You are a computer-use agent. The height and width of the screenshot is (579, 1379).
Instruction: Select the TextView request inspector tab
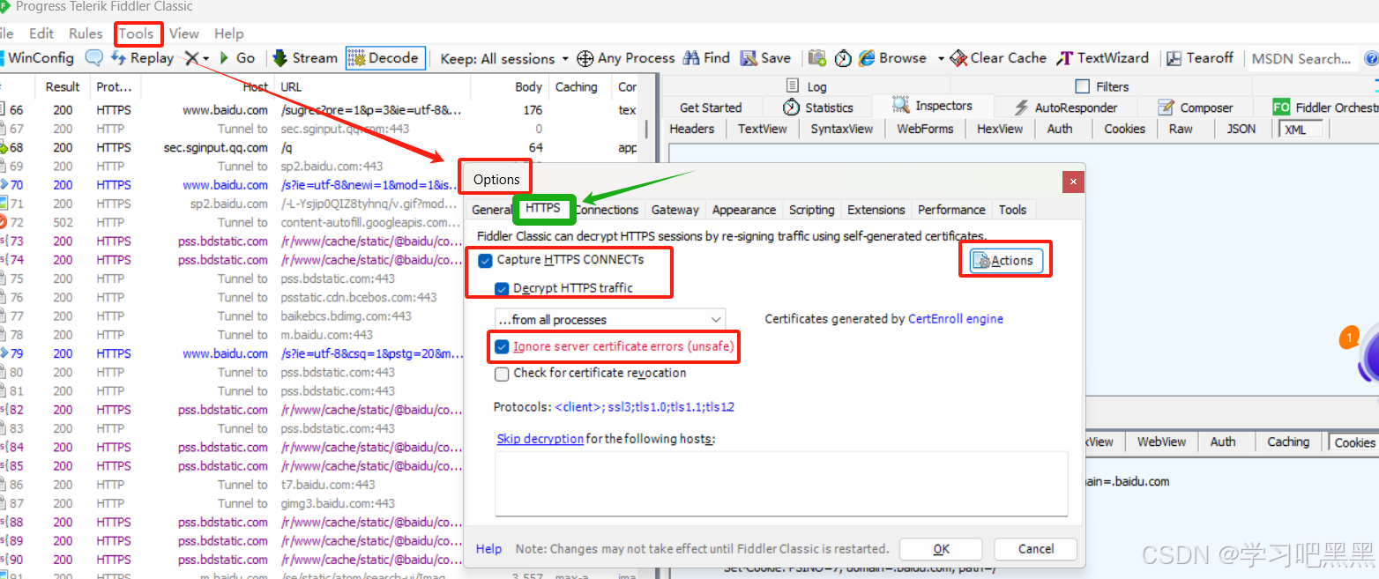click(x=763, y=129)
